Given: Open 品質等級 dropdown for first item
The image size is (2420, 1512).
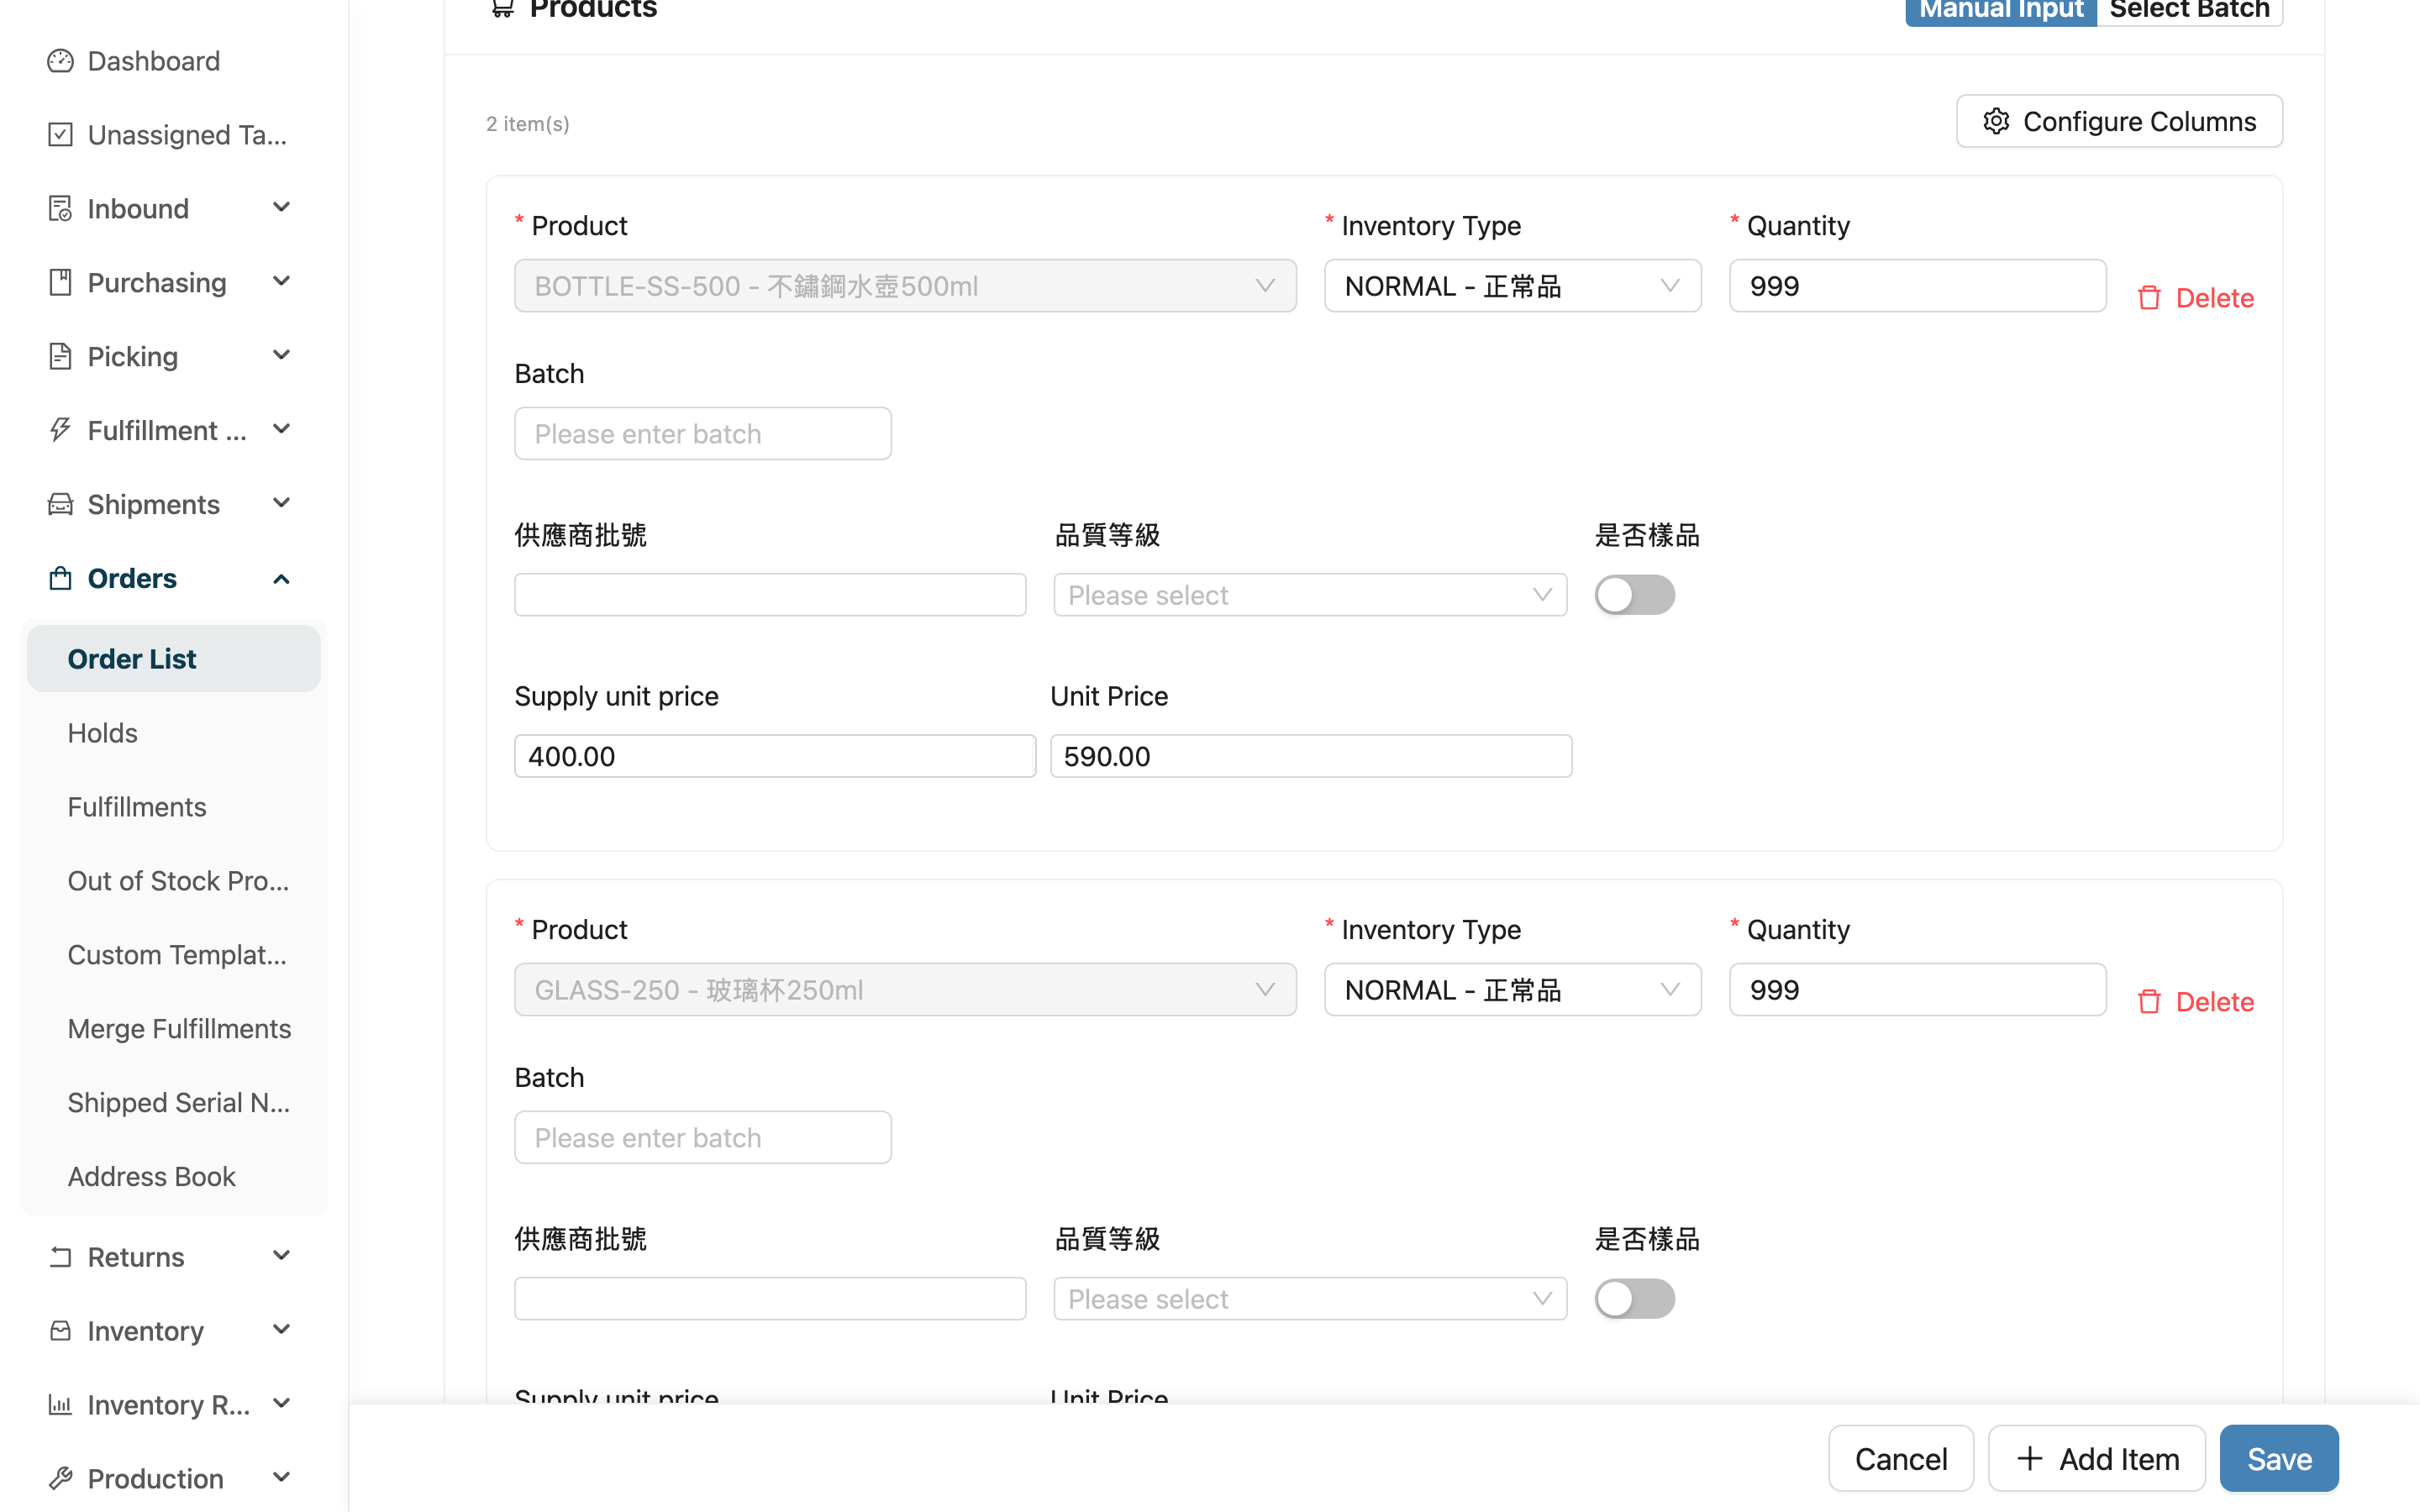Looking at the screenshot, I should point(1310,595).
